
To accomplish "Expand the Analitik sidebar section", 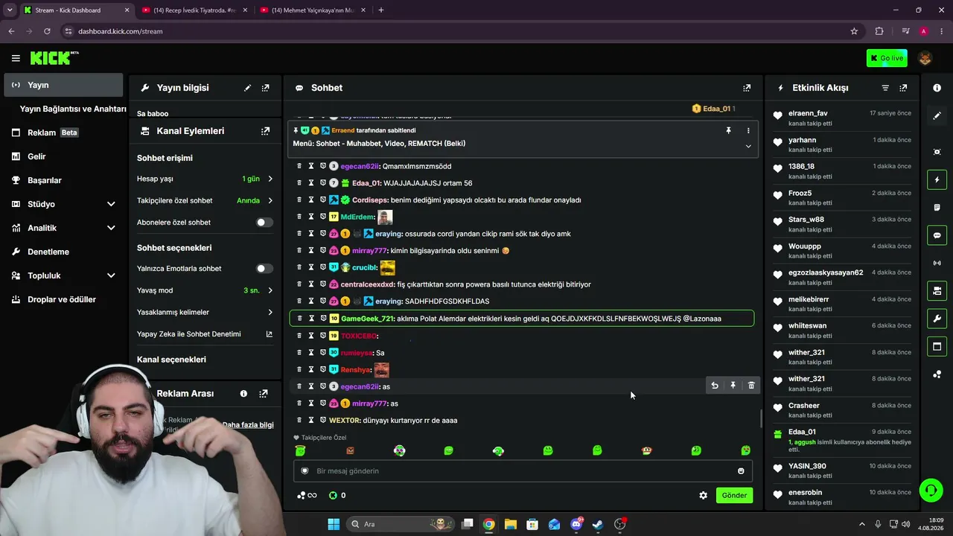I will pos(111,228).
